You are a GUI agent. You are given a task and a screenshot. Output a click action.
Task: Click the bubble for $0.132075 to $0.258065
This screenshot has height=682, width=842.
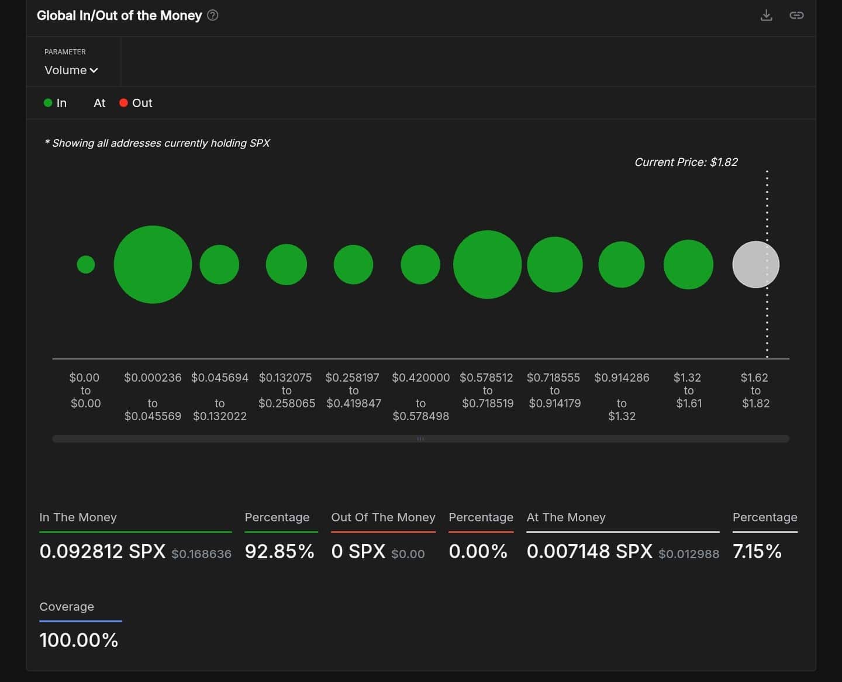286,265
